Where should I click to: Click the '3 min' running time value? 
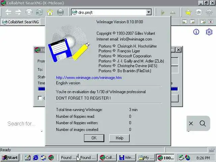point(133,110)
